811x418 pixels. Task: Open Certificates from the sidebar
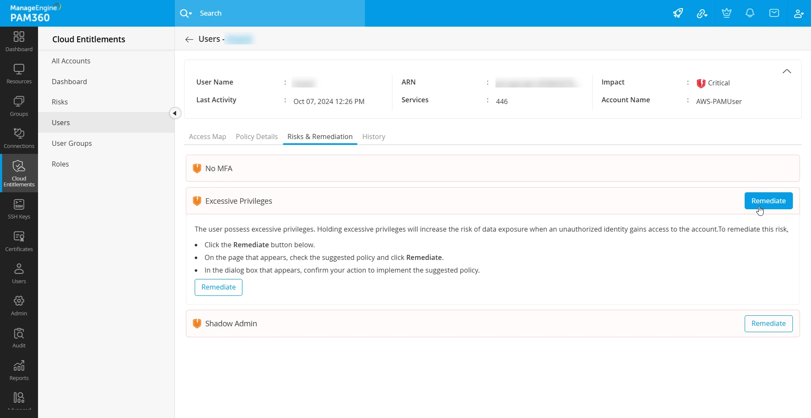pos(19,241)
